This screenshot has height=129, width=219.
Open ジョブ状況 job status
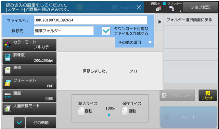tap(200, 7)
